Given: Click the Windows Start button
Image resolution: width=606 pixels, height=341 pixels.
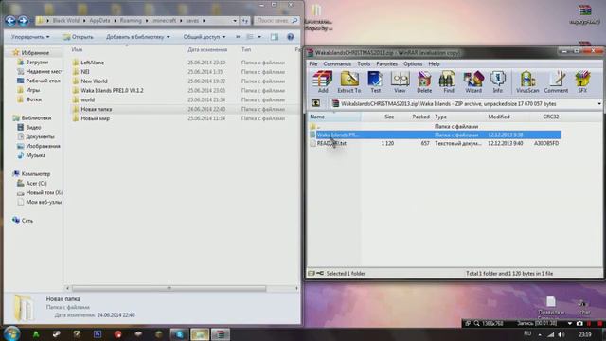Looking at the screenshot, I should tap(11, 333).
